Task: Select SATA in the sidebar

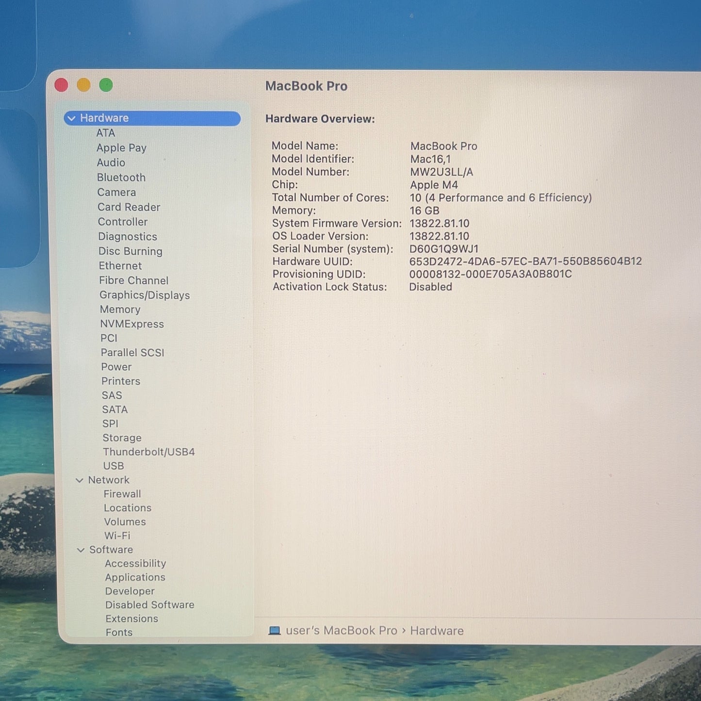Action: click(115, 409)
